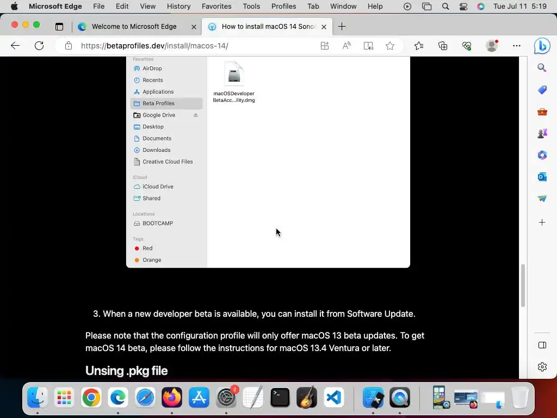This screenshot has width=557, height=418.
Task: Activate Read Aloud in address bar
Action: coord(346,46)
